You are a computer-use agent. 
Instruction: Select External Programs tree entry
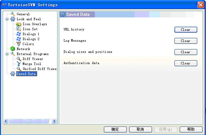click(x=32, y=54)
